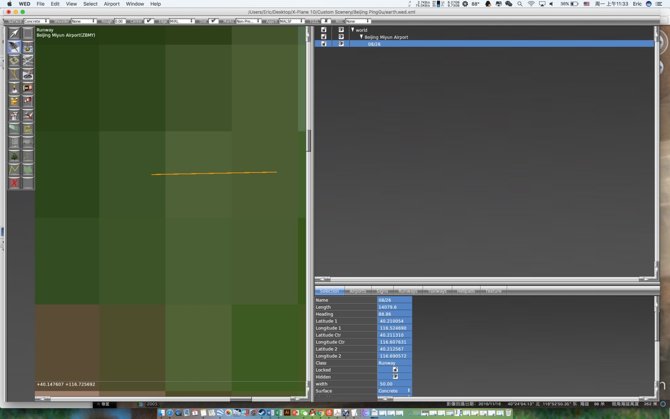This screenshot has height=419, width=670.
Task: Select the Vertex arrow tool
Action: point(14,33)
